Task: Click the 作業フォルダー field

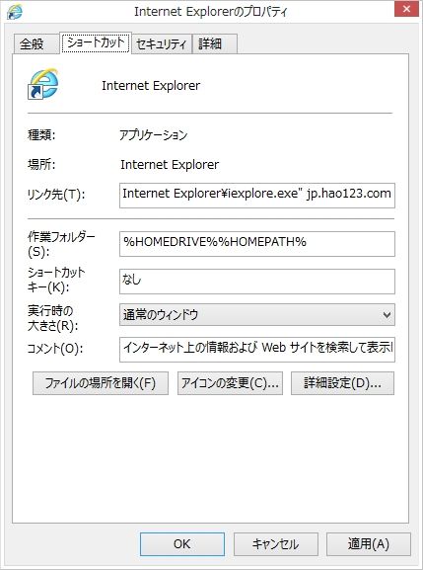Action: click(256, 244)
